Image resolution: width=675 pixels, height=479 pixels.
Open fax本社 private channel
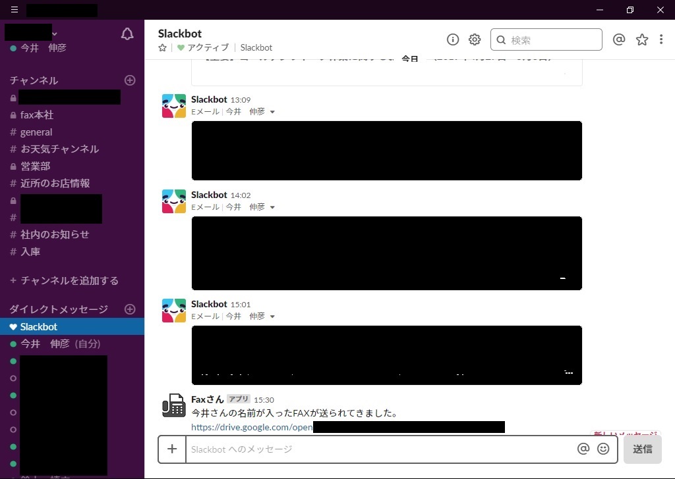click(x=37, y=115)
